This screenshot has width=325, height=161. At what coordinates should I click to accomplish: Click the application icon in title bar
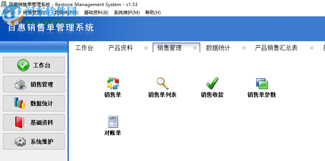pyautogui.click(x=4, y=4)
